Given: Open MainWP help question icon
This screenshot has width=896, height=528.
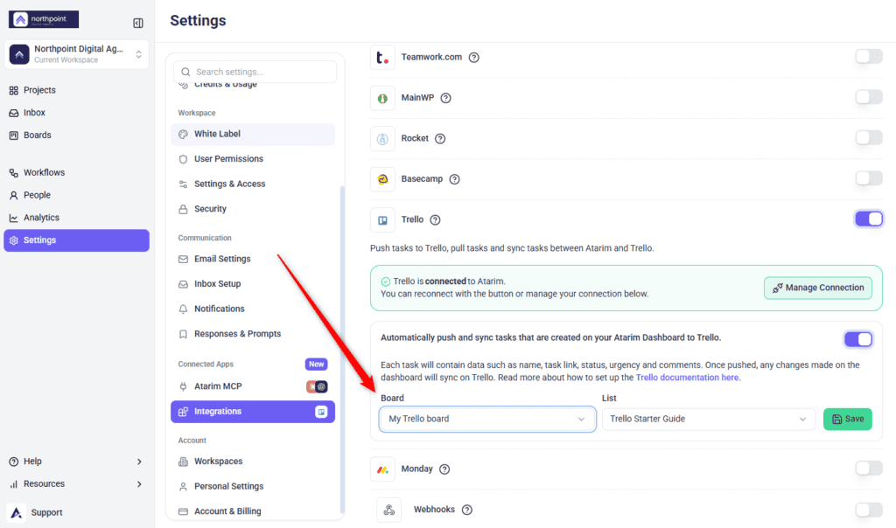Looking at the screenshot, I should tap(445, 98).
